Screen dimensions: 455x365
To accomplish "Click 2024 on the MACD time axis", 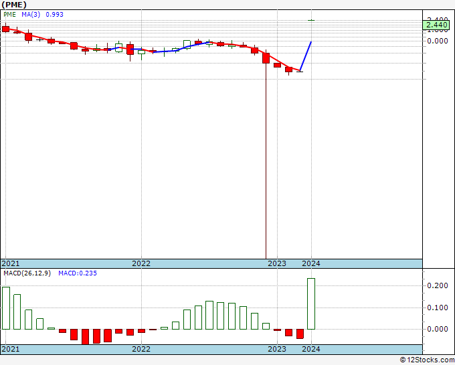I will pyautogui.click(x=310, y=349).
